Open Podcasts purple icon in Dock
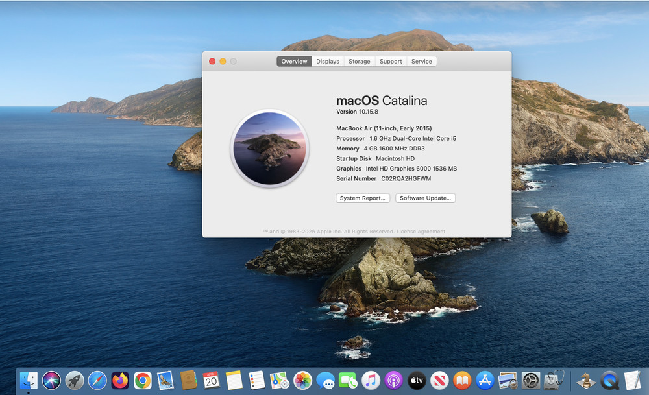The height and width of the screenshot is (395, 649). (x=394, y=381)
